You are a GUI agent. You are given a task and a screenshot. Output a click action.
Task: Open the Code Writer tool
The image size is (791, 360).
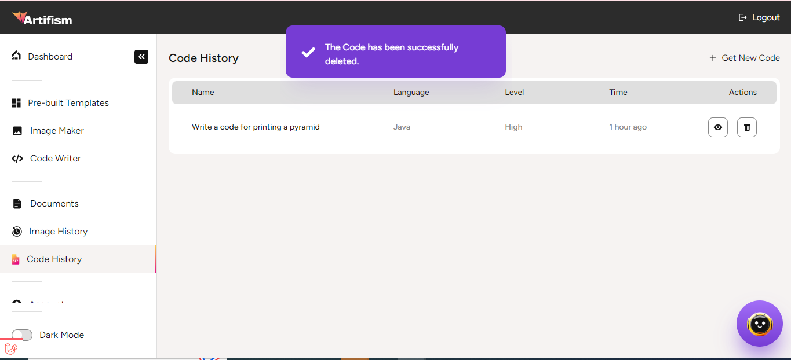[55, 159]
